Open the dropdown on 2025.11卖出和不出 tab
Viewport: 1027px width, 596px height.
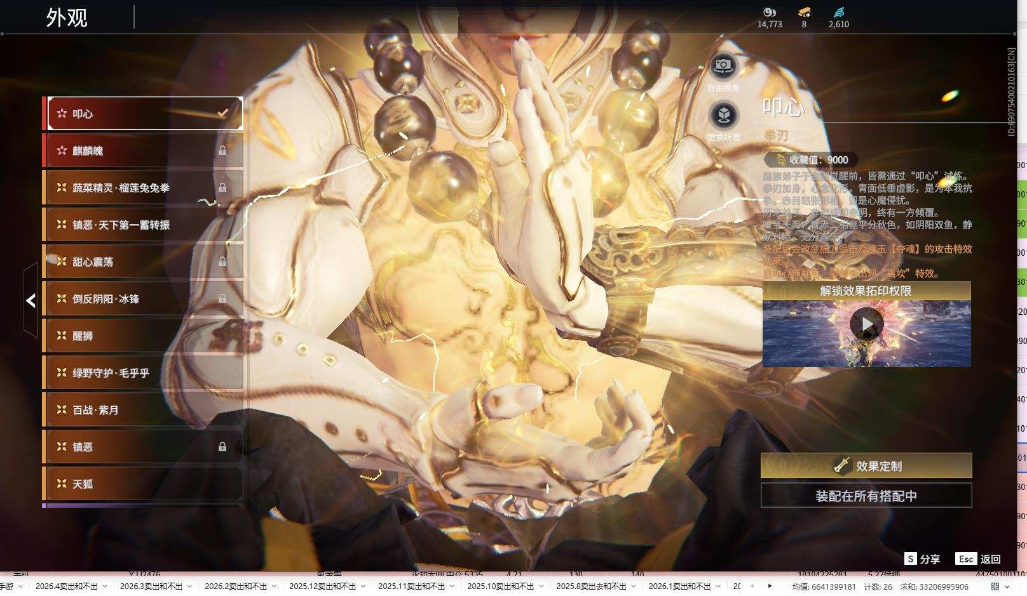pyautogui.click(x=452, y=586)
